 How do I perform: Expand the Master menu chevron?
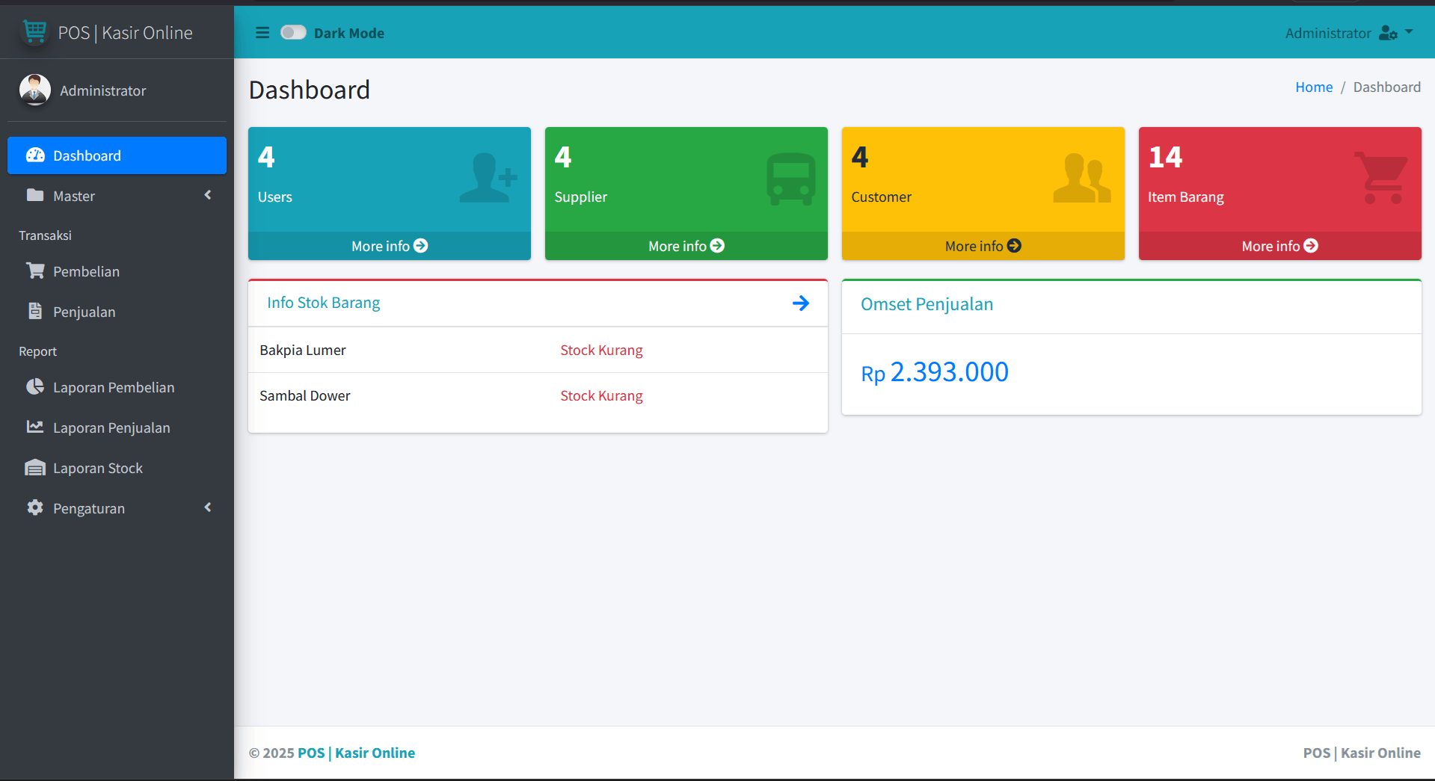[x=208, y=195]
